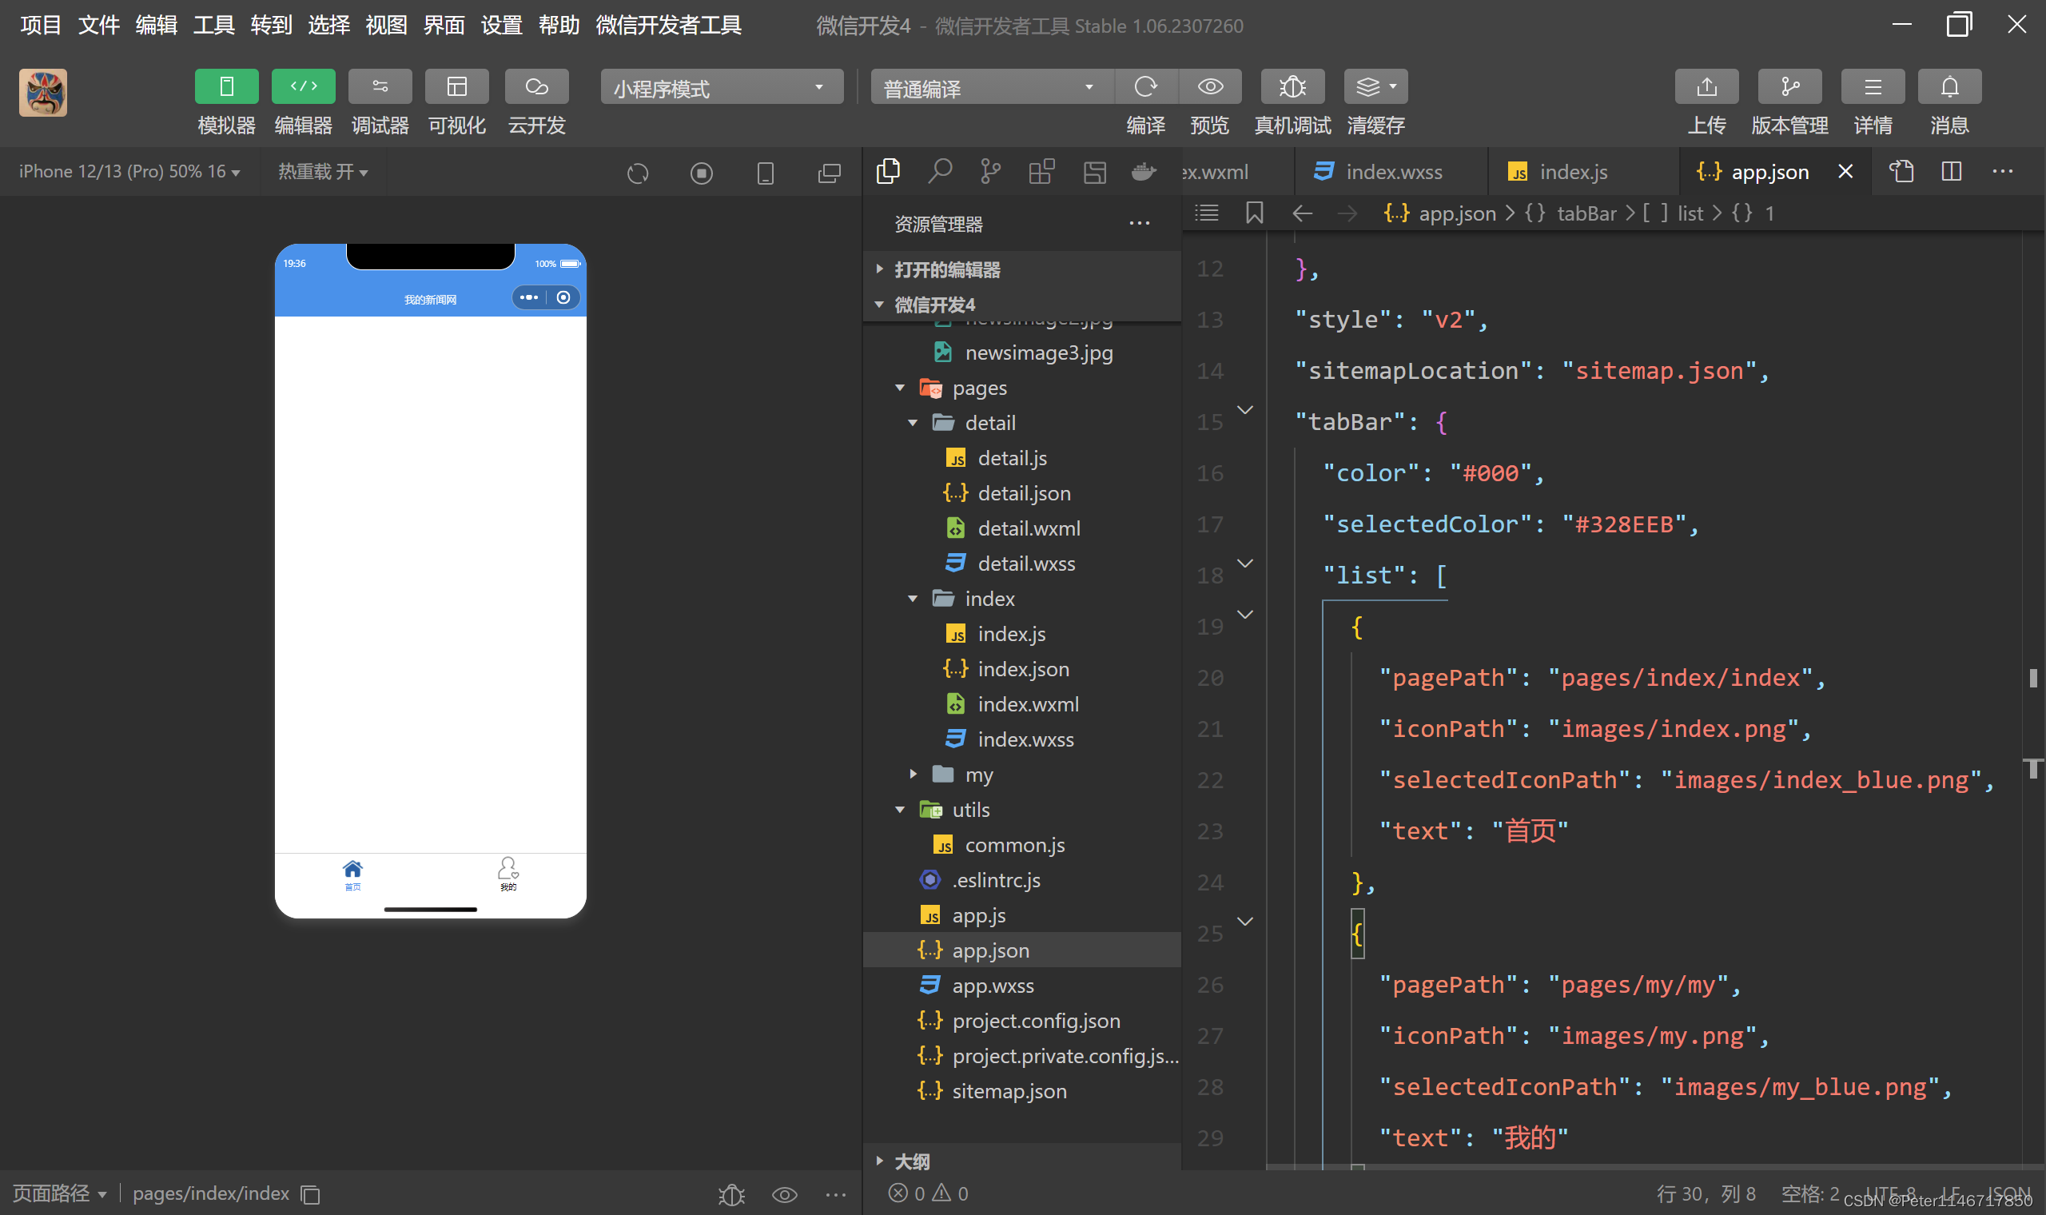Viewport: 2046px width, 1215px height.
Task: Open the source control branch icon in sidebar
Action: [x=990, y=172]
